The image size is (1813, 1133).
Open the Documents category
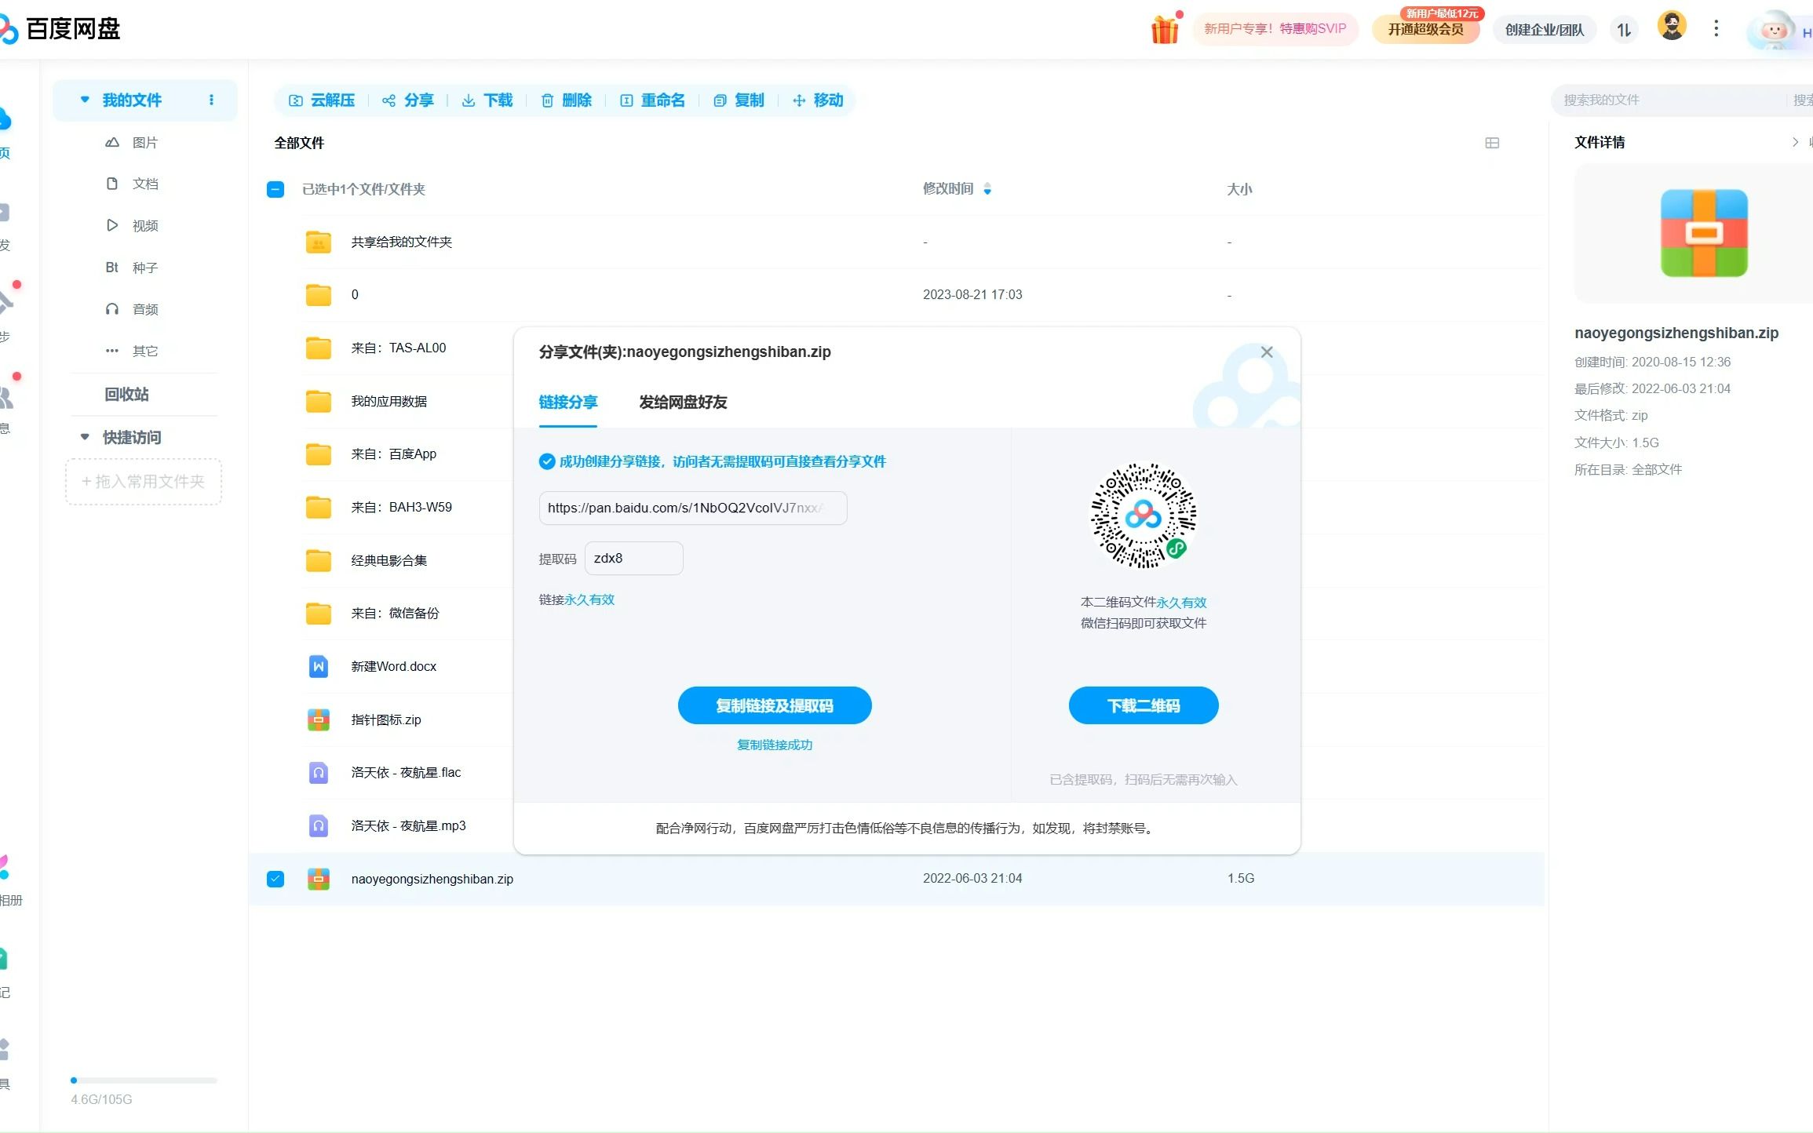(131, 184)
